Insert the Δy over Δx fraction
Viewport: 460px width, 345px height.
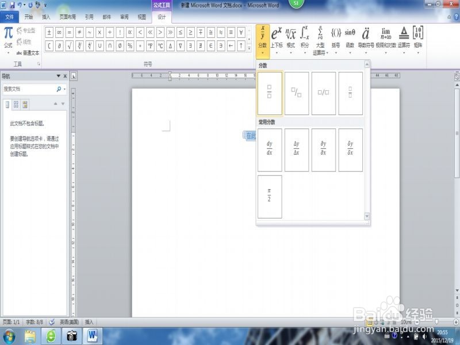point(297,150)
